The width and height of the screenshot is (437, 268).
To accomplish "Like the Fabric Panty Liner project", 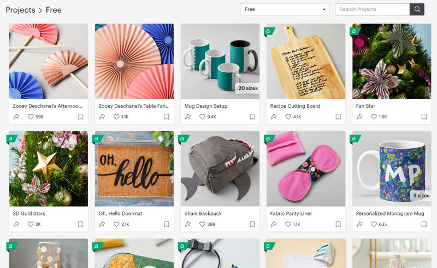I will point(288,224).
